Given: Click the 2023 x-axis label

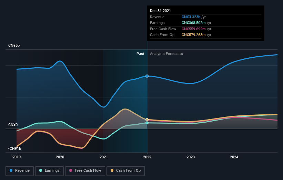Looking at the screenshot, I should (191, 157).
